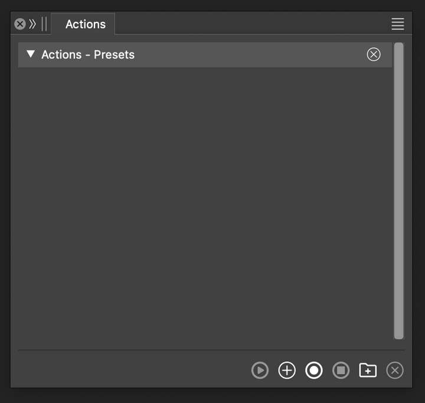Click the vertical scrollbar in actions list

click(398, 191)
